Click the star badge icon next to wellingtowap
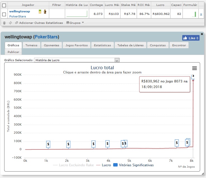The width and height of the screenshot is (206, 178). (40, 11)
